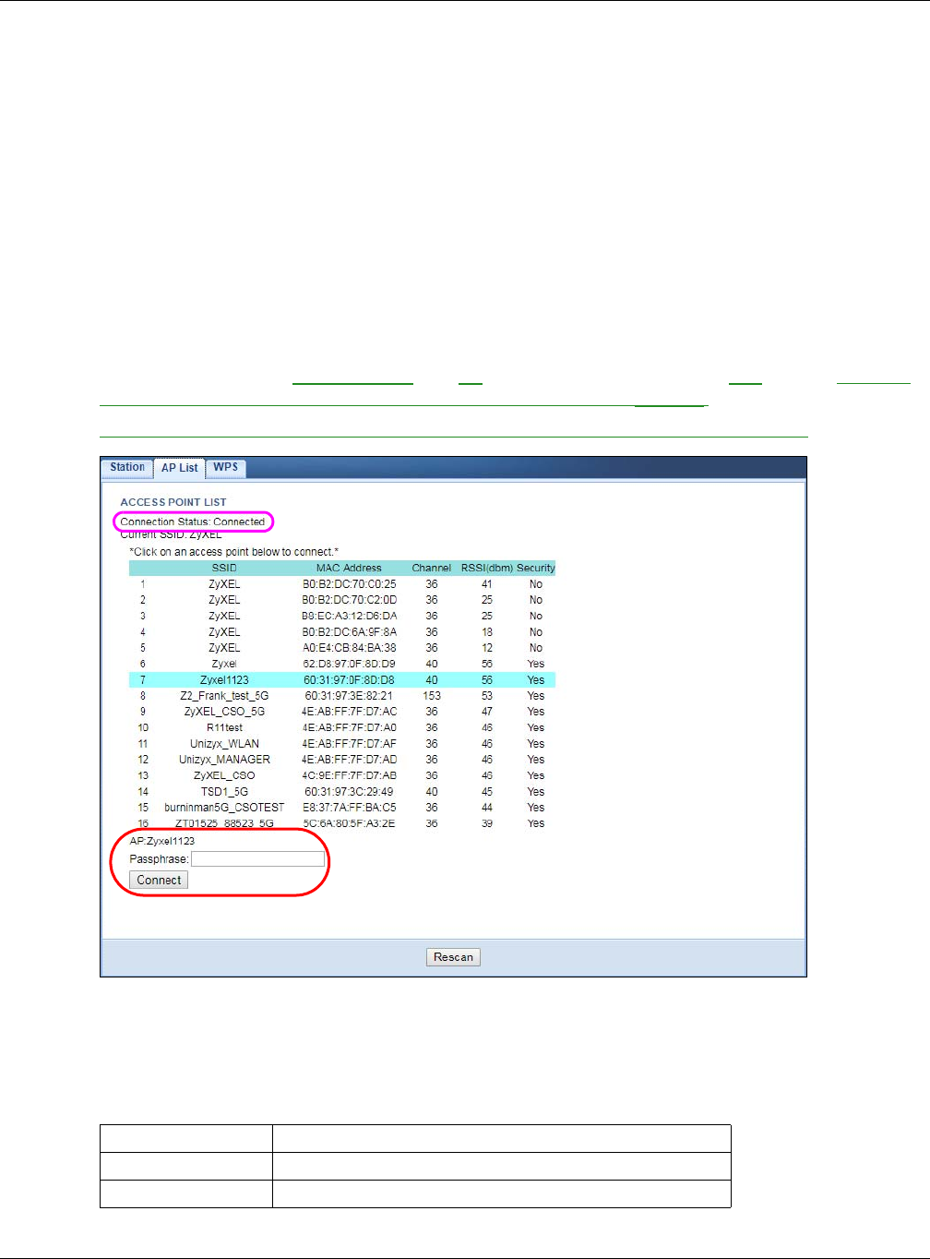Select access point Zyxel on channel 40
The image size is (930, 1259).
[x=342, y=664]
